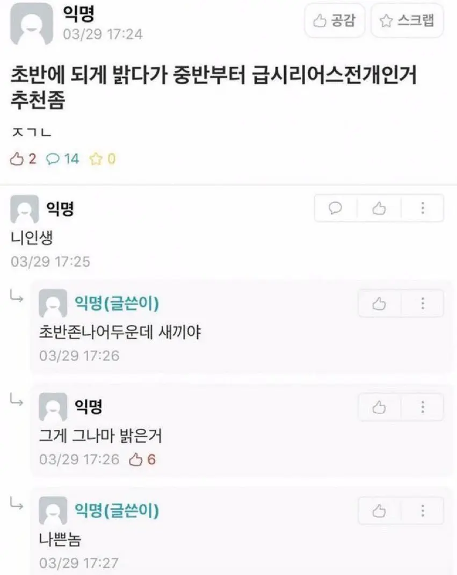Open more options for 그게 그나마 밝은거 reply

coord(423,407)
